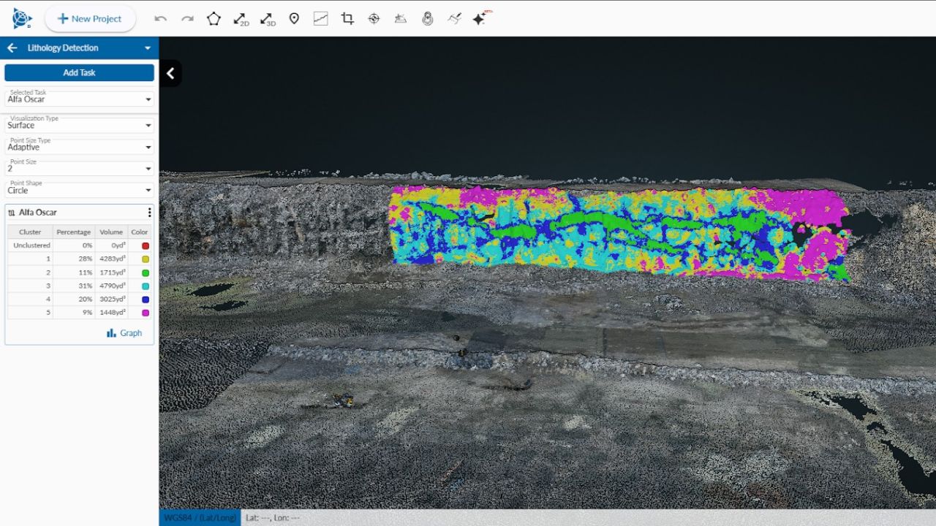Image resolution: width=936 pixels, height=526 pixels.
Task: Open the elevation profile chart tool
Action: coord(320,19)
